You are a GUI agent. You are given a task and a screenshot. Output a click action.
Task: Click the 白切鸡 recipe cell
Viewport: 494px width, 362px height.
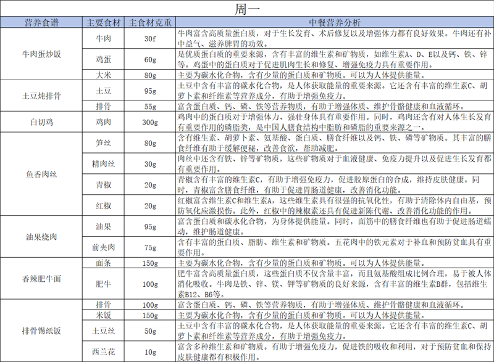pyautogui.click(x=41, y=121)
